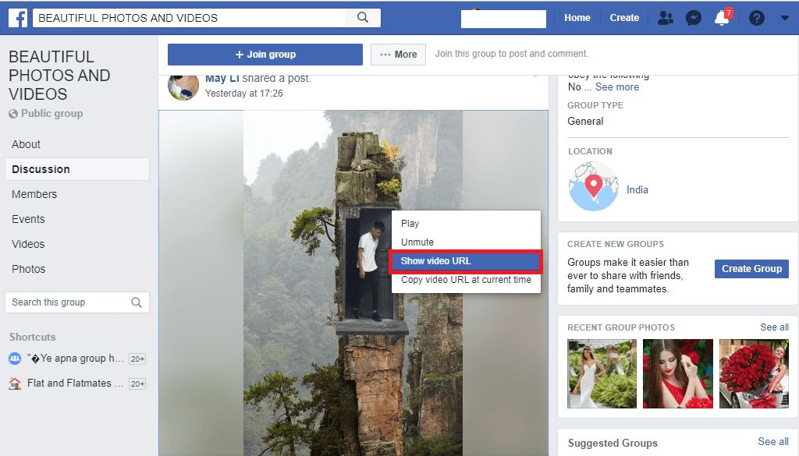Image resolution: width=799 pixels, height=456 pixels.
Task: Click See all for Suggested Groups
Action: click(773, 442)
